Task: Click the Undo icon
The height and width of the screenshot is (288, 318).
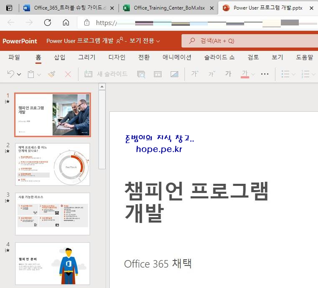Action: [x=11, y=74]
